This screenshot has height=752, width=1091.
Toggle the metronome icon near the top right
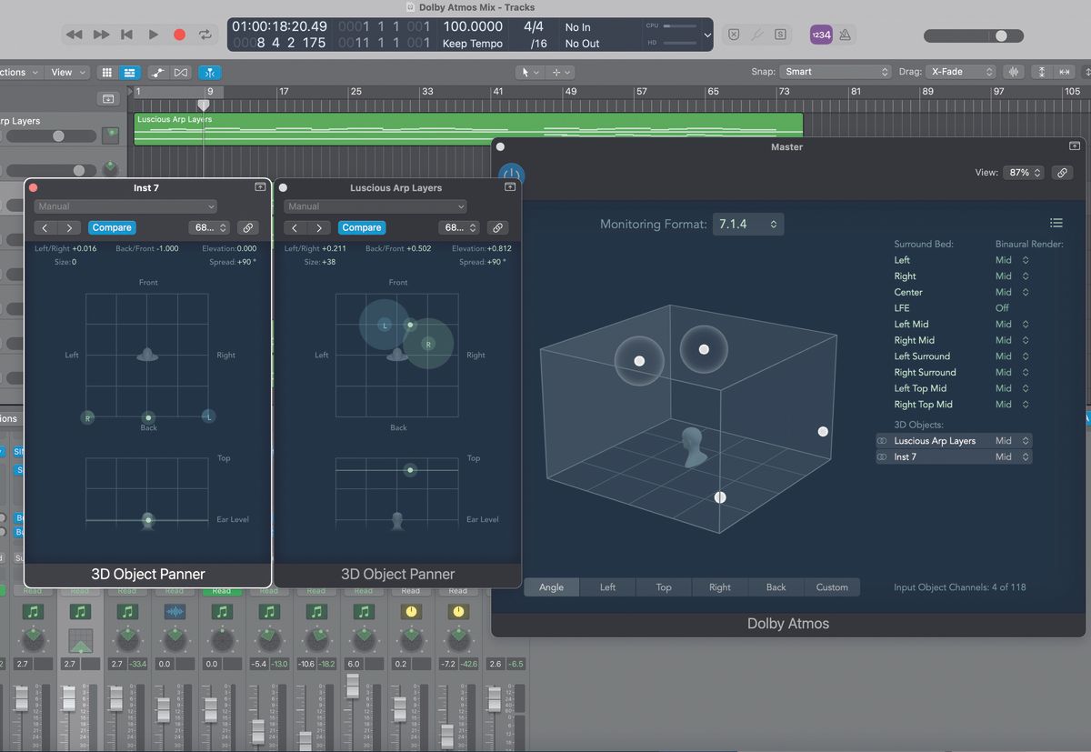[844, 34]
